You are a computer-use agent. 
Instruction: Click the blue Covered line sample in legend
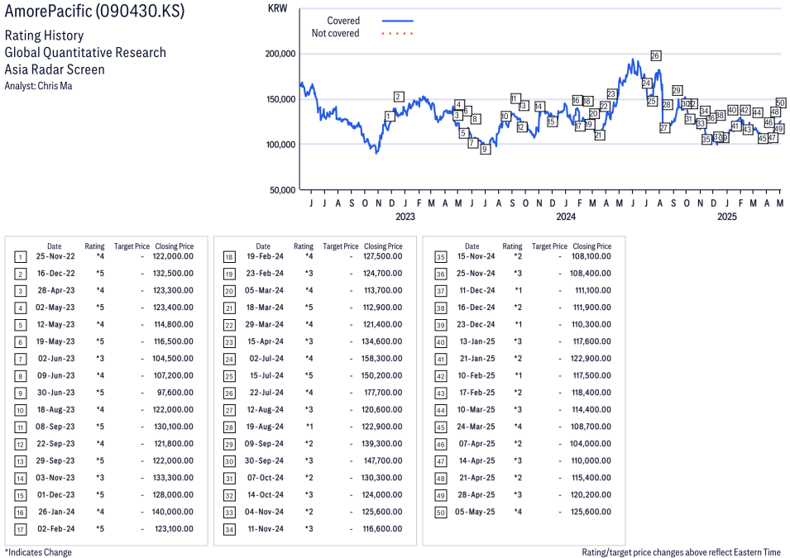(x=398, y=21)
